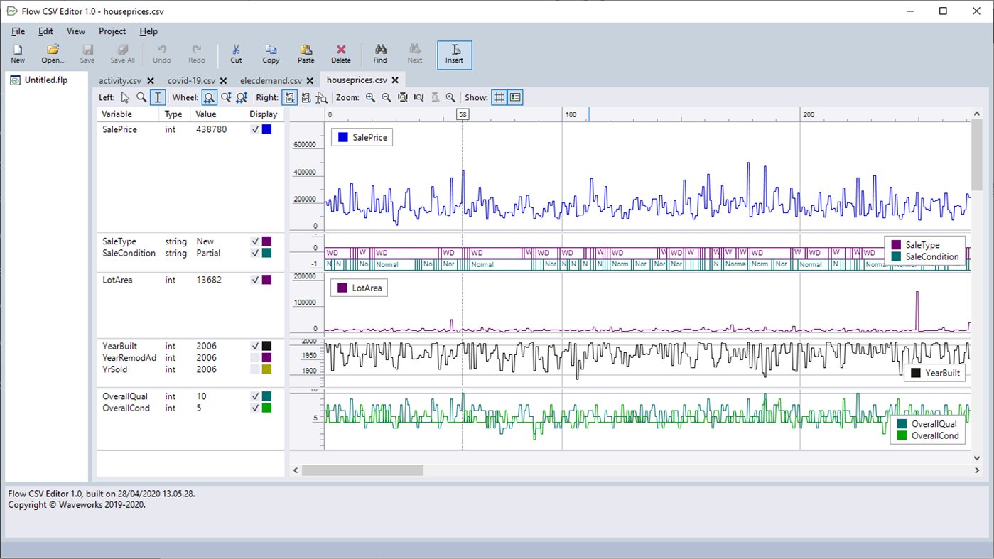994x559 pixels.
Task: Zoom in on the signal view
Action: [370, 97]
